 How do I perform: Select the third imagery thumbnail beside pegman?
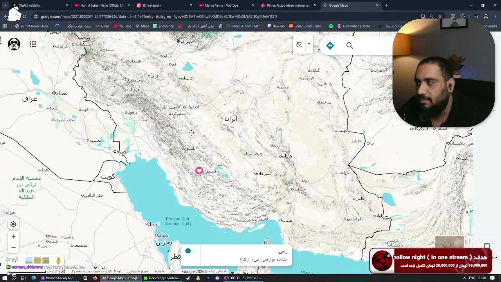click(x=45, y=260)
